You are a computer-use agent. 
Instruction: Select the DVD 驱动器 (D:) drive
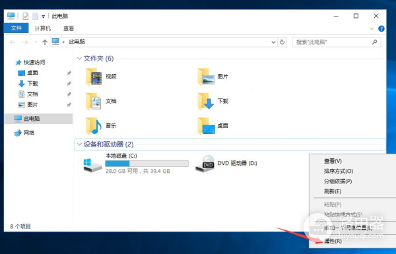[226, 164]
